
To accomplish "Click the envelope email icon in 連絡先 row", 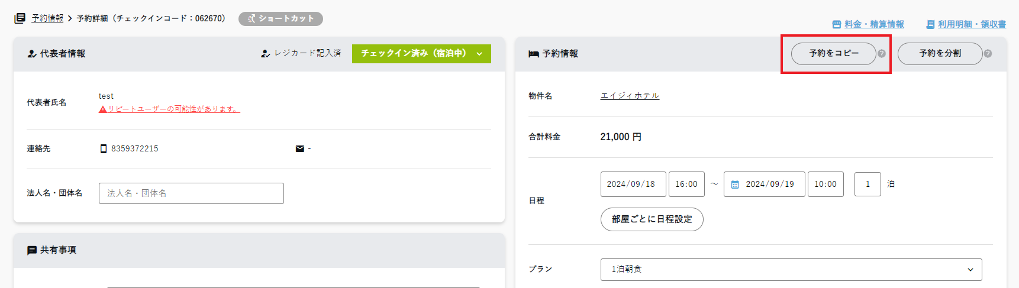I will (x=299, y=149).
